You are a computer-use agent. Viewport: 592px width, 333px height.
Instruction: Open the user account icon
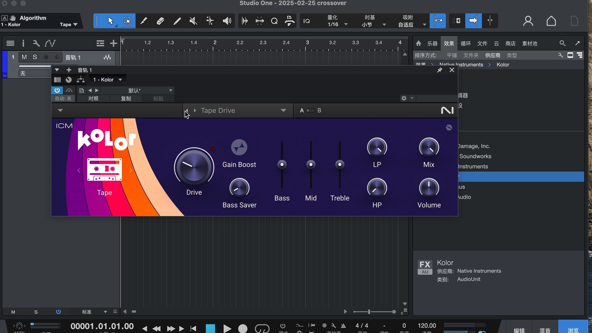coord(528,21)
